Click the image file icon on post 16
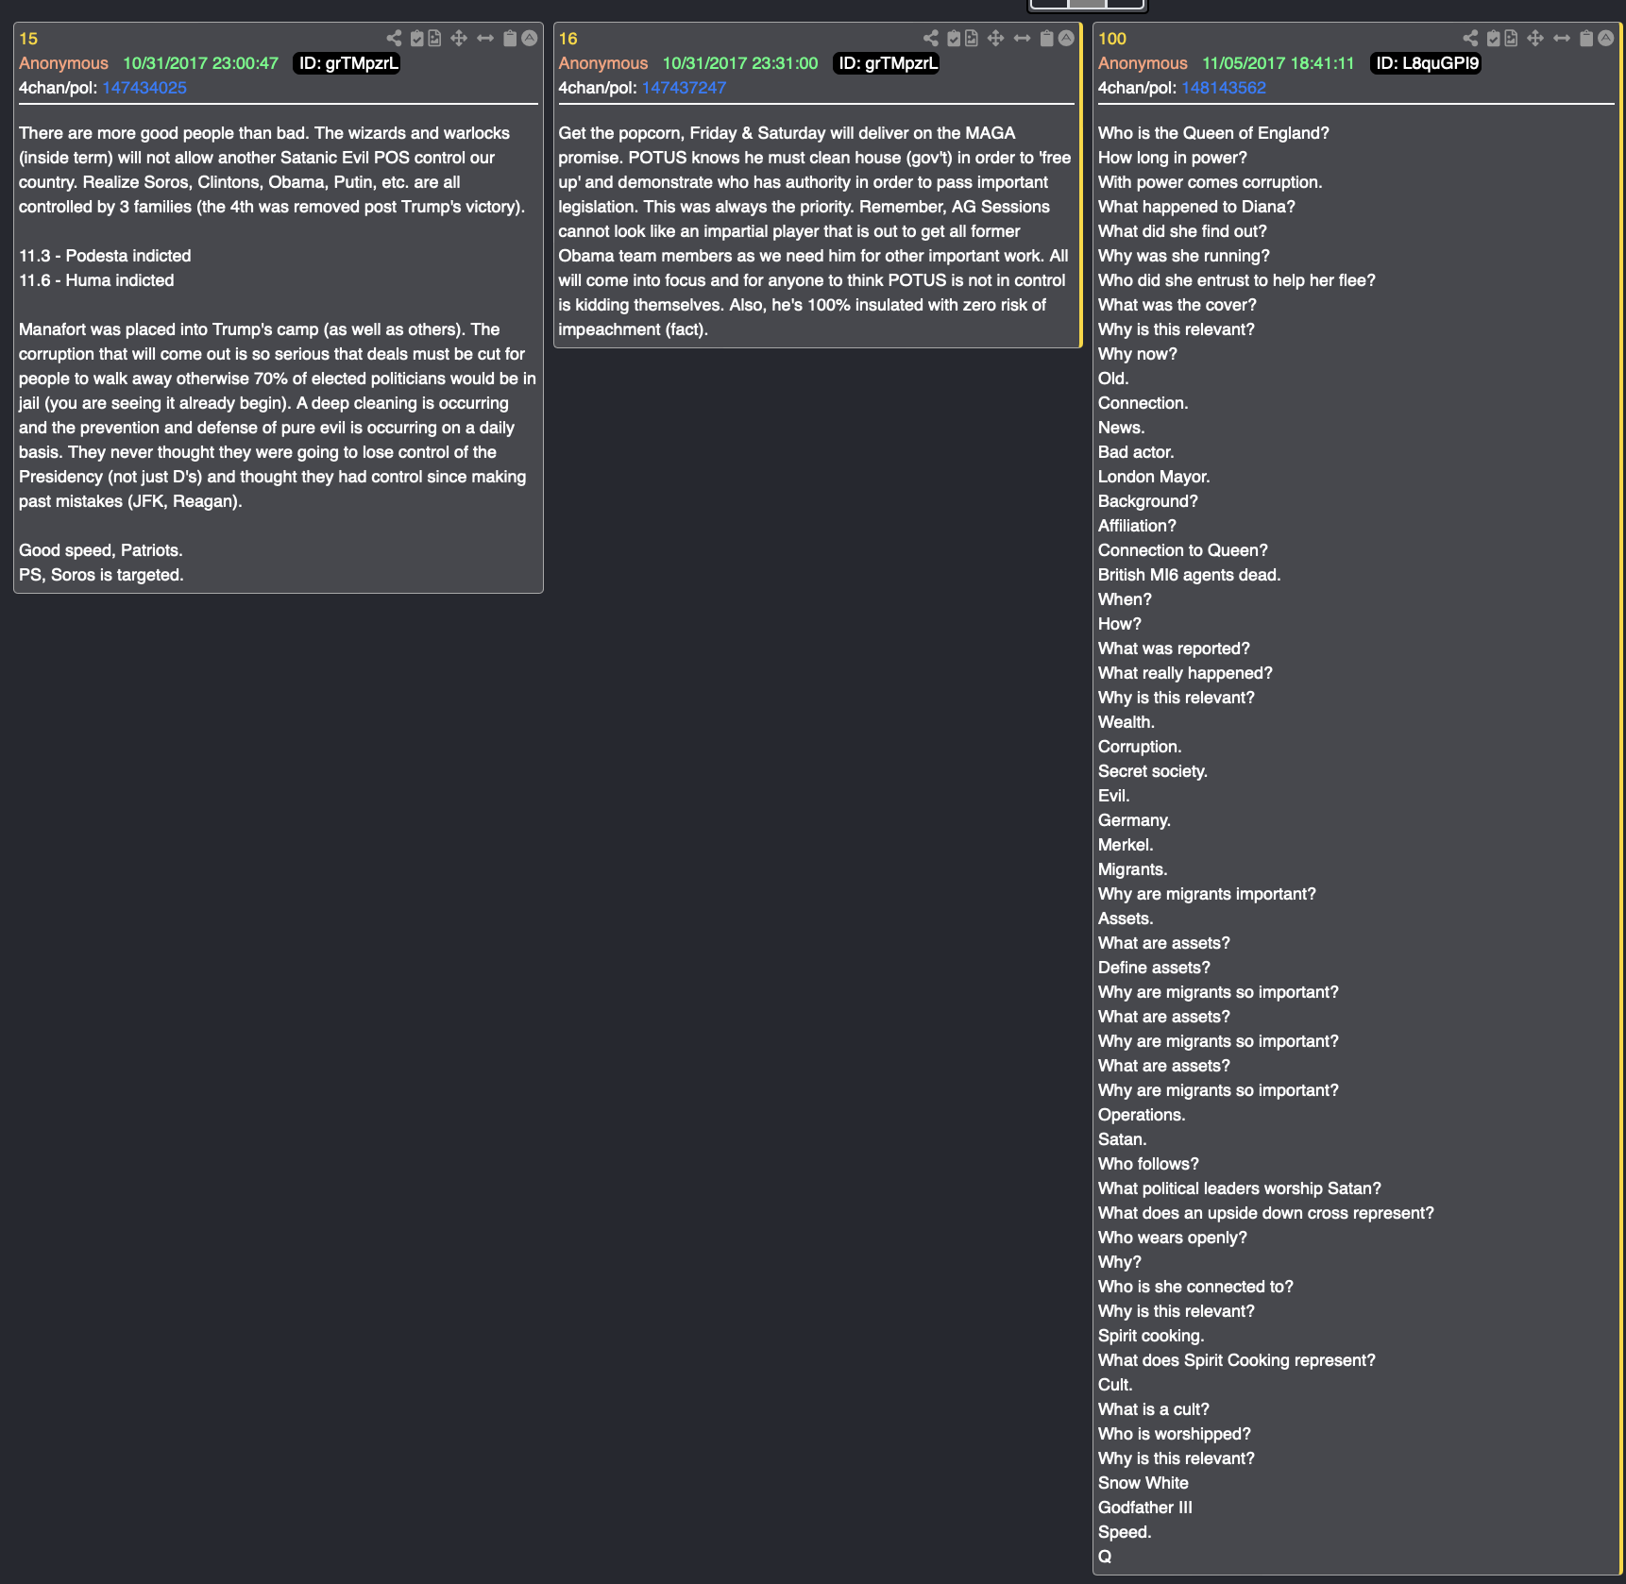1626x1584 pixels. (x=971, y=39)
